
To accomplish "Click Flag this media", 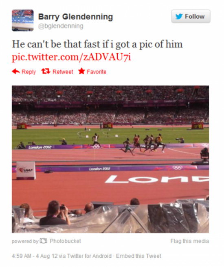I will pyautogui.click(x=190, y=241).
